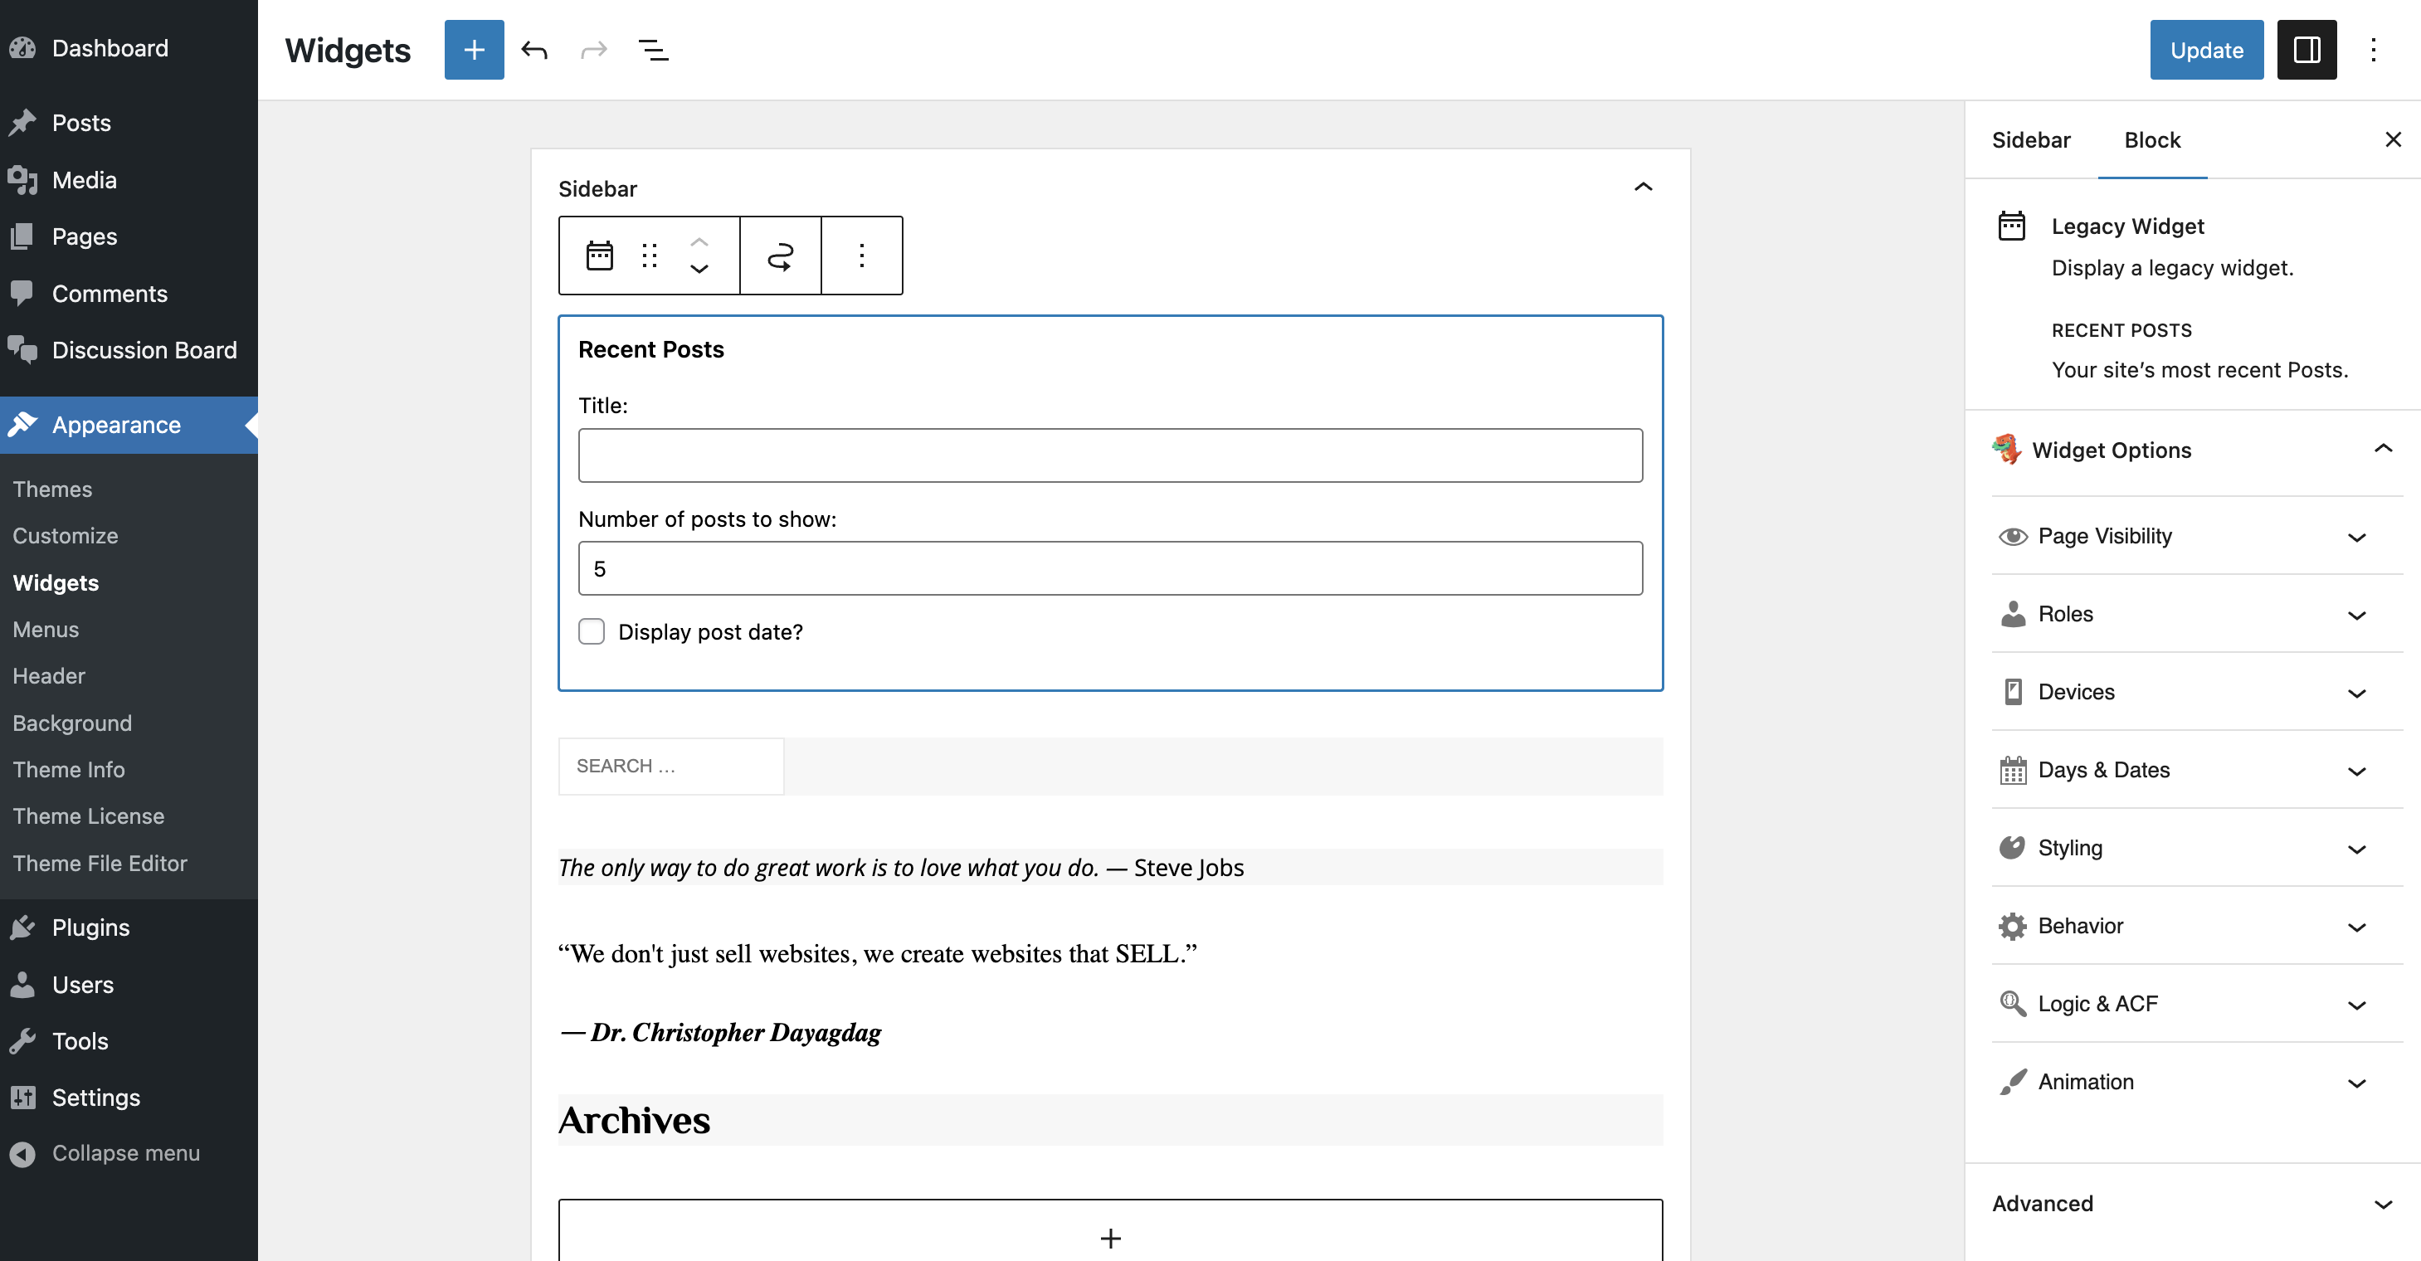Click Collapse menu at the bottom left
The image size is (2421, 1261).
(x=125, y=1153)
